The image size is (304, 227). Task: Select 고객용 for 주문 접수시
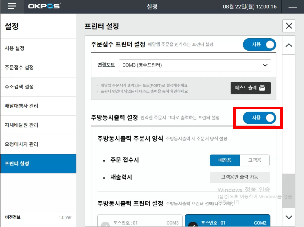point(254,160)
